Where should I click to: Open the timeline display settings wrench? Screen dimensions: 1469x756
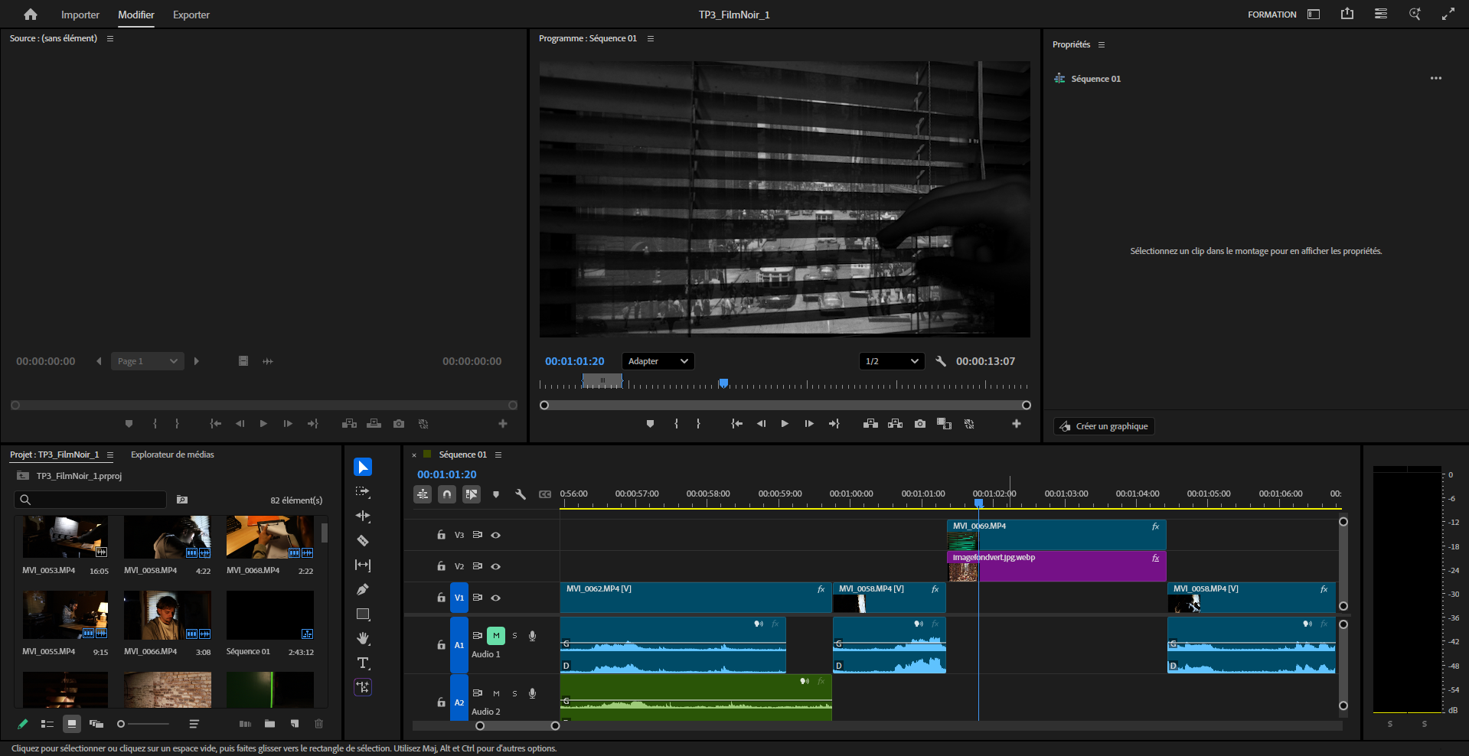521,494
